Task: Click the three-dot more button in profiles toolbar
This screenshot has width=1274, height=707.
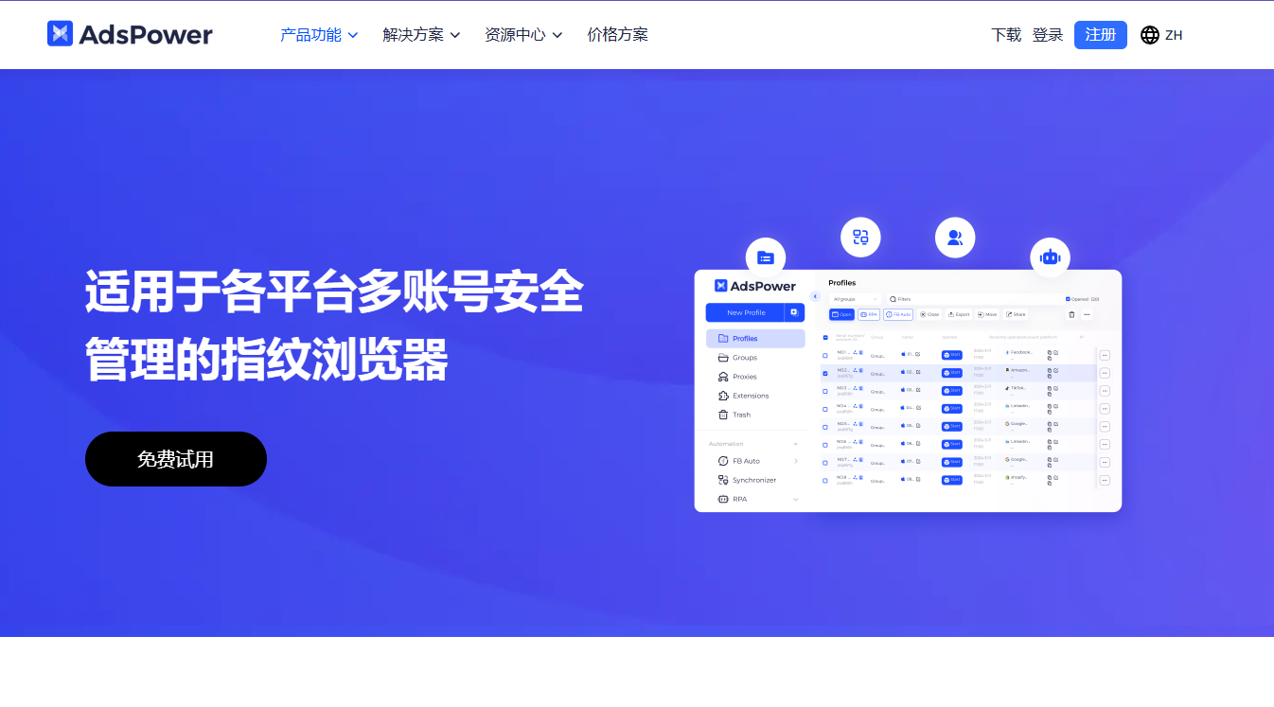Action: pos(1087,314)
